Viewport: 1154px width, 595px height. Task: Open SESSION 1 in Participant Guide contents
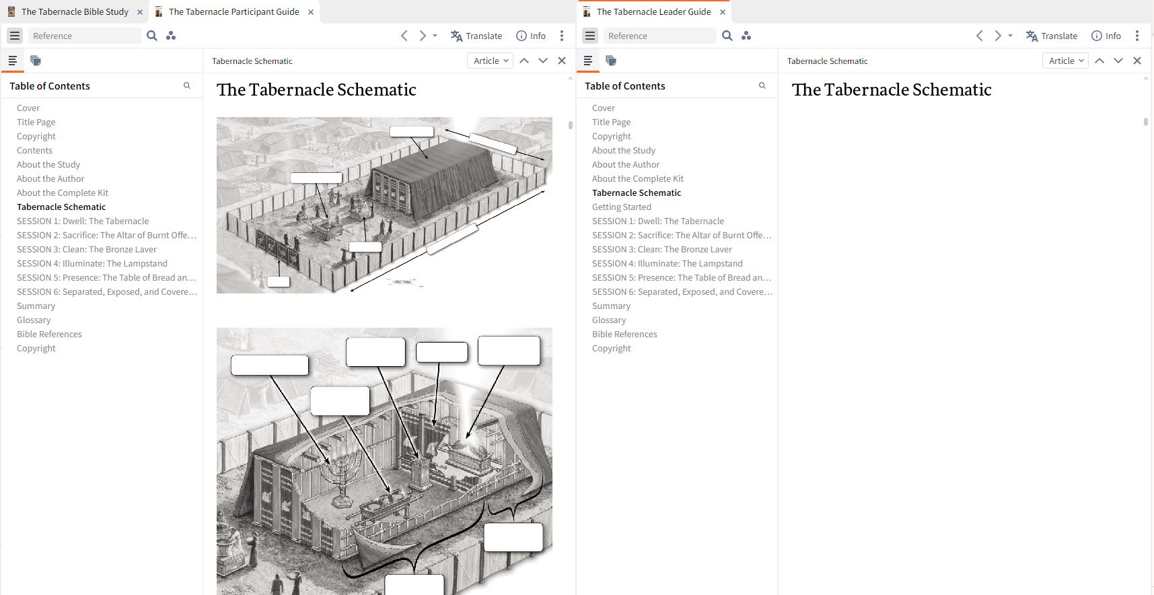(83, 221)
